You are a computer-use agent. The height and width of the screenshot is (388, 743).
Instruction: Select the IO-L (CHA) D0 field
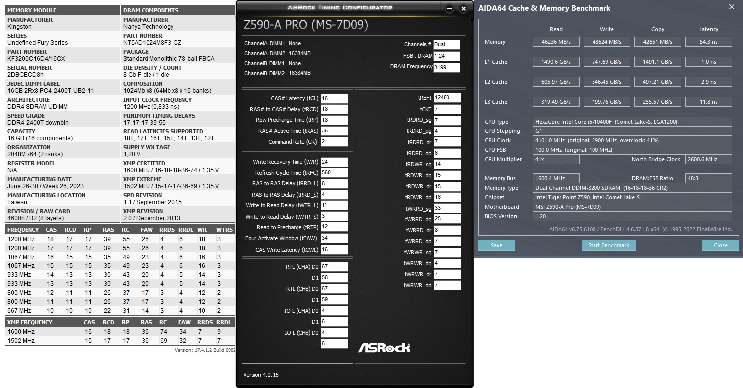click(x=334, y=311)
